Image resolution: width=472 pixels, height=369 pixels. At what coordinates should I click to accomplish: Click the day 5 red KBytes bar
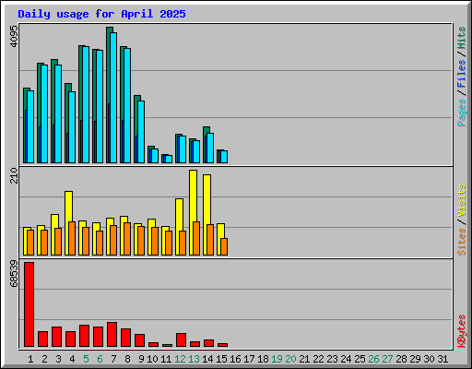[x=85, y=336]
